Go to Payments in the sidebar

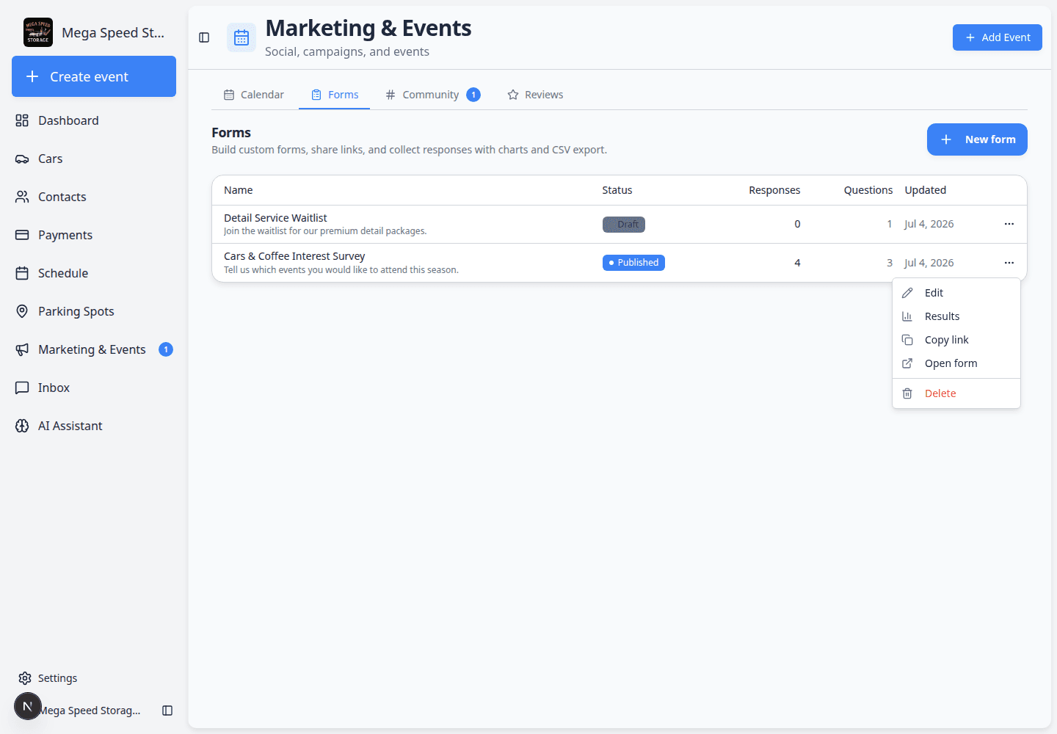pos(94,235)
